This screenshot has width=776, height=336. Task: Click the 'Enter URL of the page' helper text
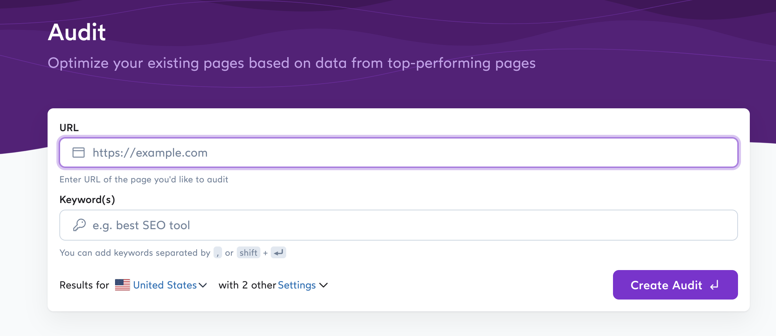[144, 179]
